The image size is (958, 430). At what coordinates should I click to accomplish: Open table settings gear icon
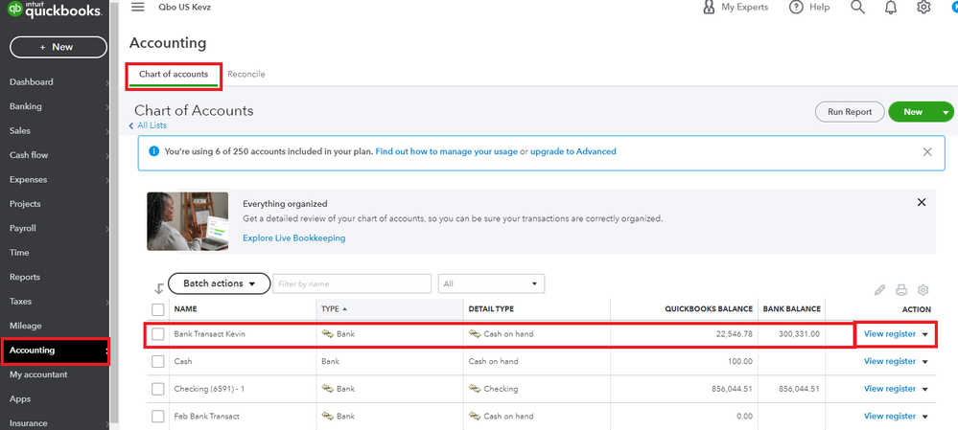click(x=923, y=290)
